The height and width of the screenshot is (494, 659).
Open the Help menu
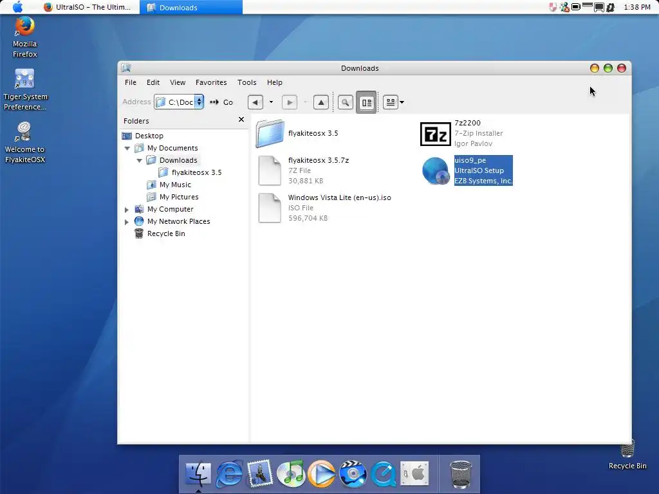click(274, 82)
